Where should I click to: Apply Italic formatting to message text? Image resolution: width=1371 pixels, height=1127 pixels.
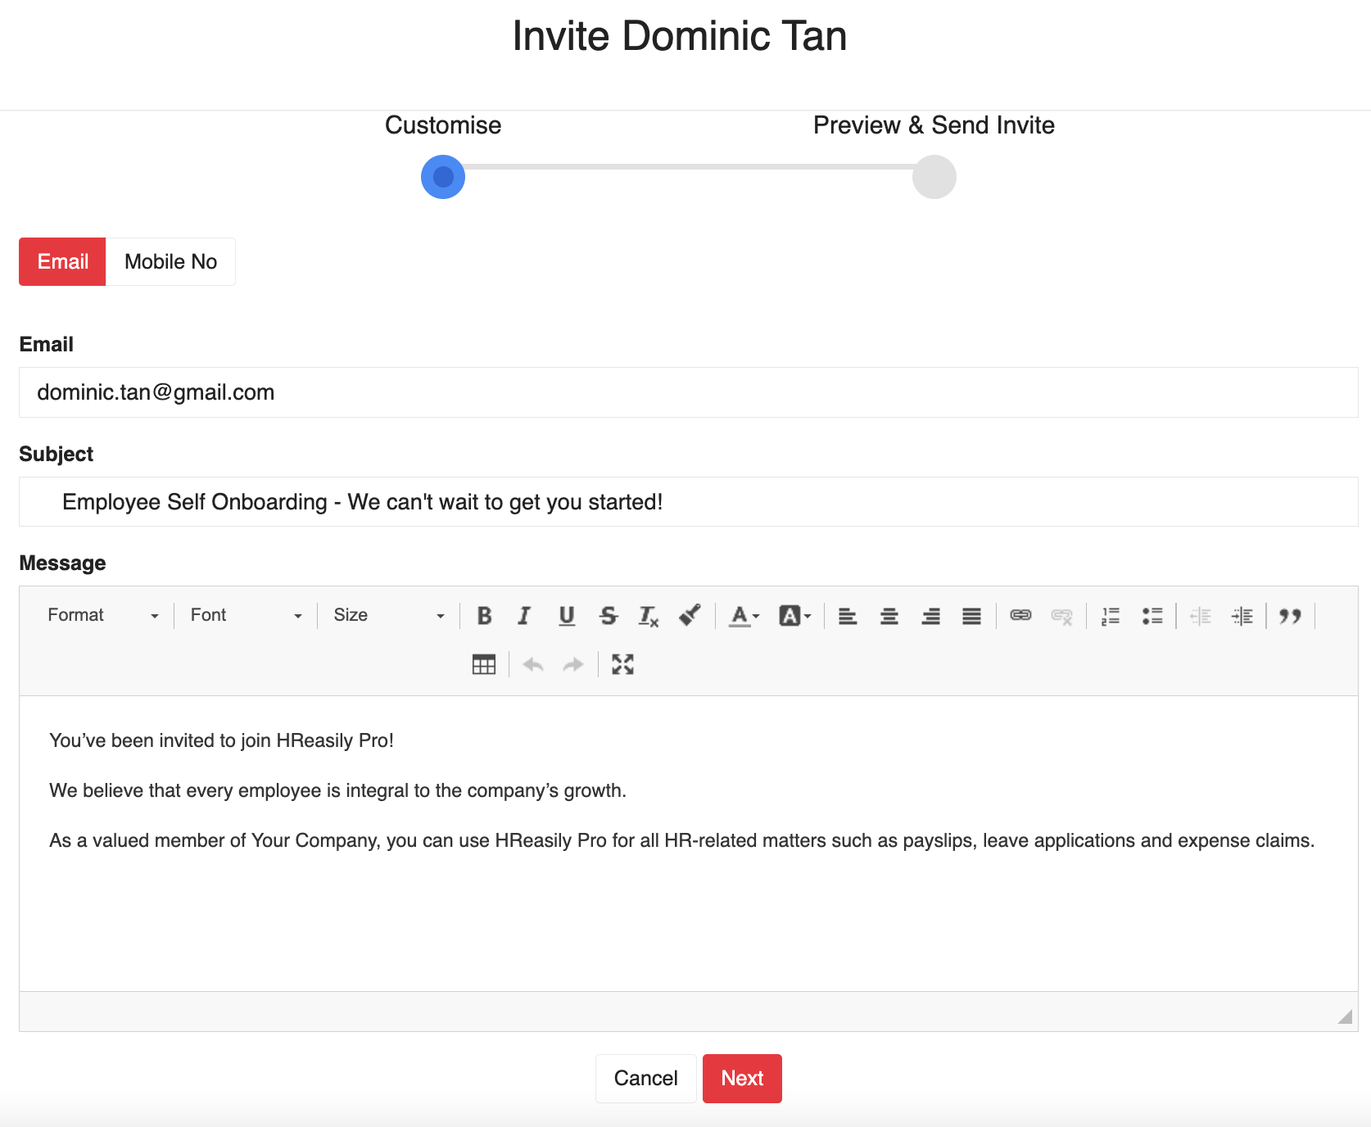point(524,615)
